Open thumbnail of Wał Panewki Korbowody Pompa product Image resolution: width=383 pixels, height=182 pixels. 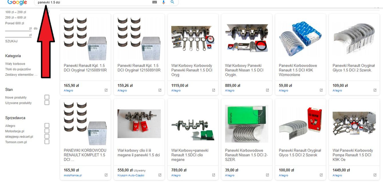click(x=354, y=123)
